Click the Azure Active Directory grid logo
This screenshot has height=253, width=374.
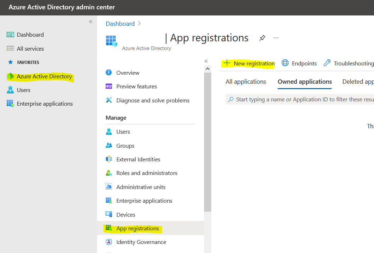coord(111,40)
